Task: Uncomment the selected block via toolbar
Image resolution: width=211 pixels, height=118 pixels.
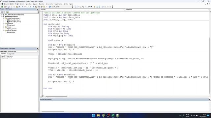Action: 100,7
